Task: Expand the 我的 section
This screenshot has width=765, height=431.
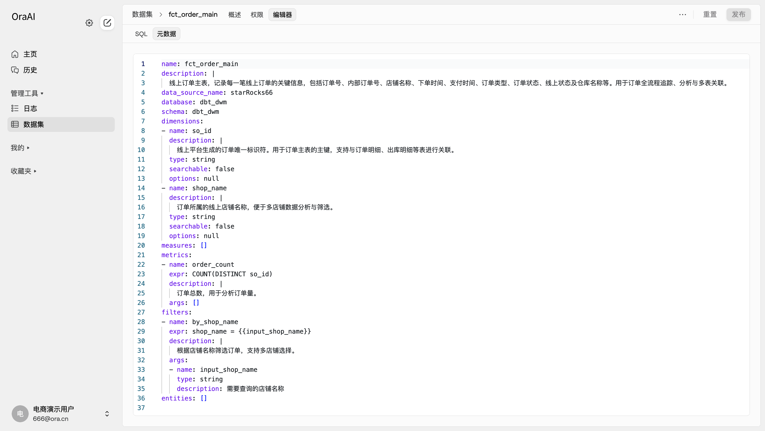Action: click(x=20, y=148)
